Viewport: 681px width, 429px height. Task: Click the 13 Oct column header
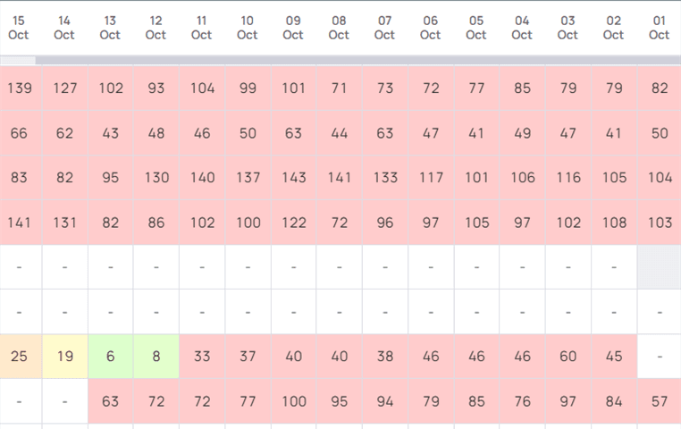tap(110, 28)
